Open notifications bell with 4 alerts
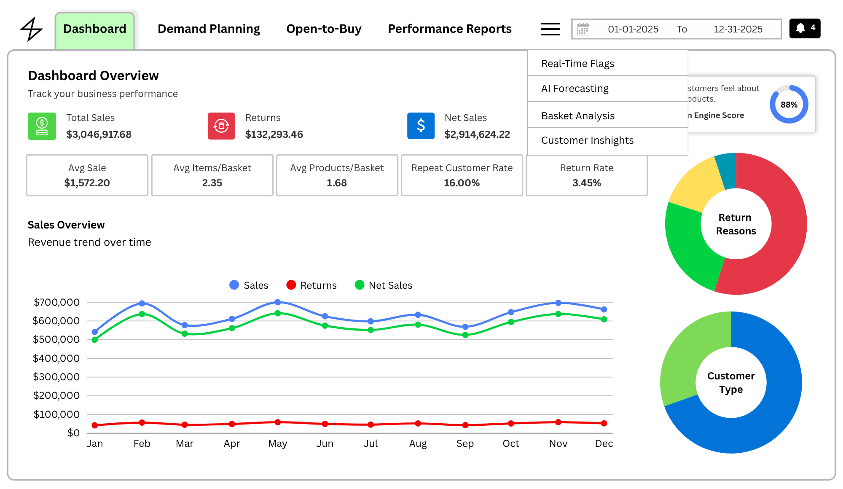 [805, 28]
